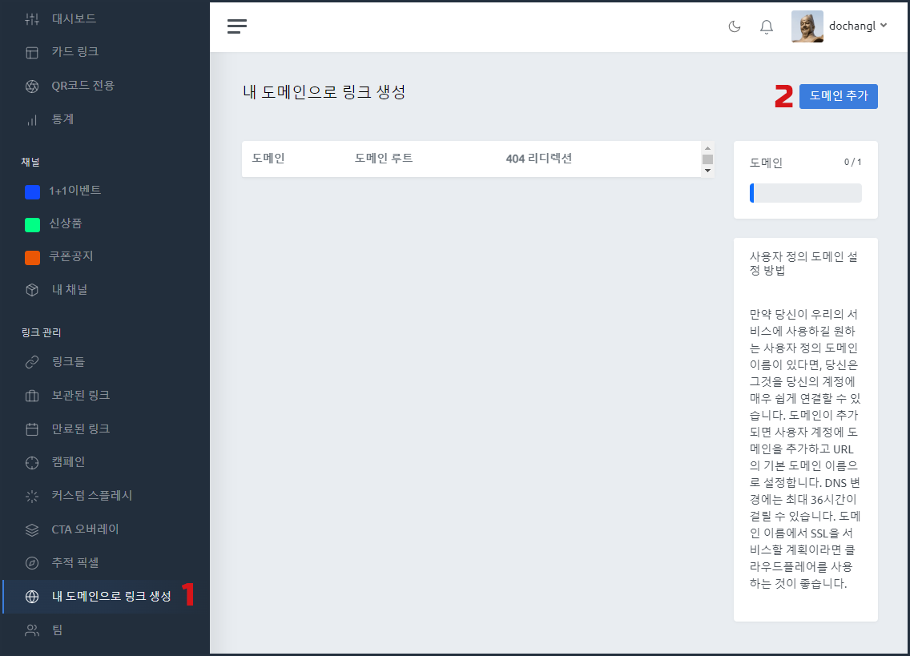Click the 링크들 chain icon
The height and width of the screenshot is (656, 910).
coord(32,362)
